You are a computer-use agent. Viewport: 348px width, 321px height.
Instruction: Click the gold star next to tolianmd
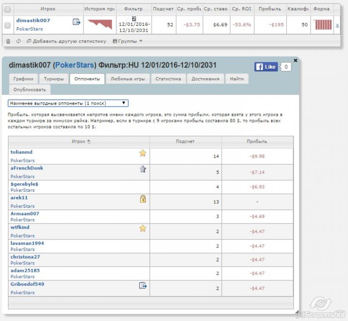click(143, 153)
